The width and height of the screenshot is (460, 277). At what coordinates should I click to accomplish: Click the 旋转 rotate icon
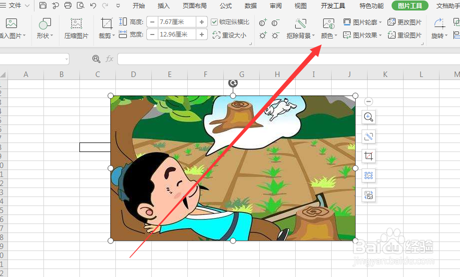[439, 23]
